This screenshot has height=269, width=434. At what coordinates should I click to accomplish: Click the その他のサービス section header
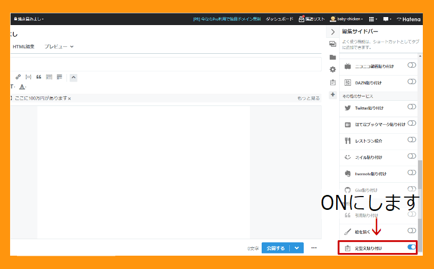point(357,96)
